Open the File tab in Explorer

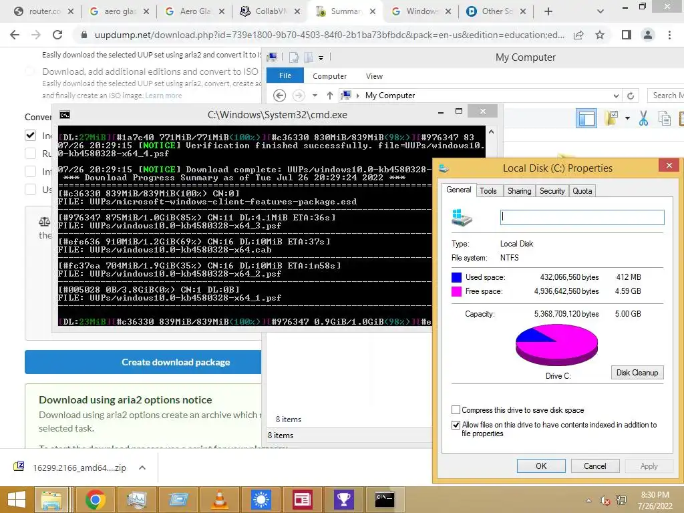point(285,75)
